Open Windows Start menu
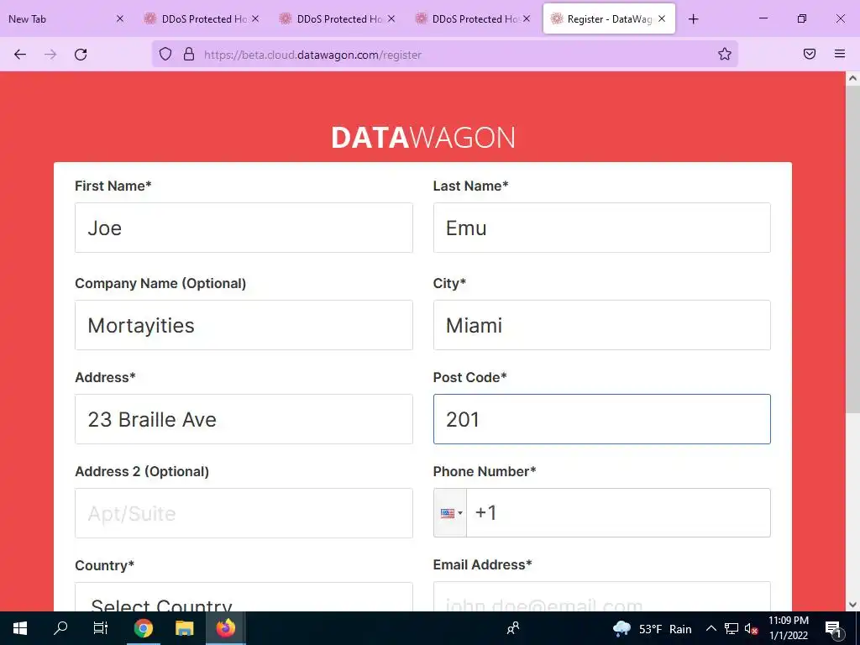This screenshot has width=860, height=645. tap(20, 628)
